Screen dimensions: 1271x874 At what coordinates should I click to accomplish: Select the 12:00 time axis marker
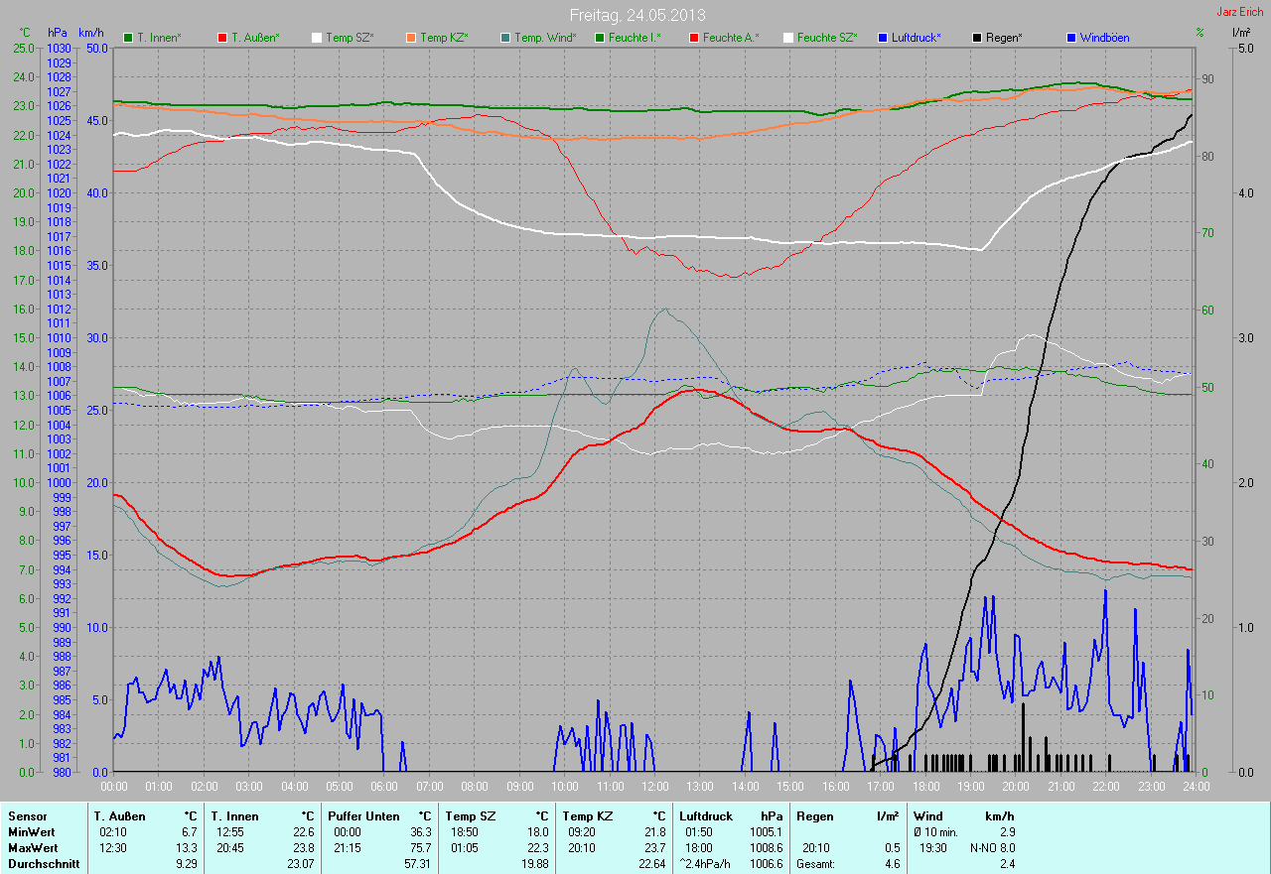coord(654,786)
